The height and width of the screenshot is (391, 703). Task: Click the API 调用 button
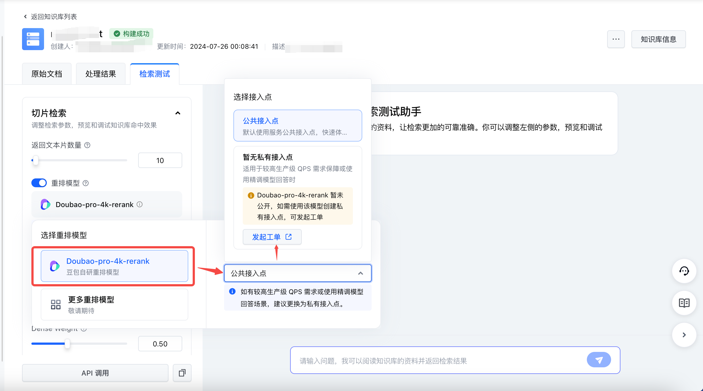pyautogui.click(x=95, y=373)
